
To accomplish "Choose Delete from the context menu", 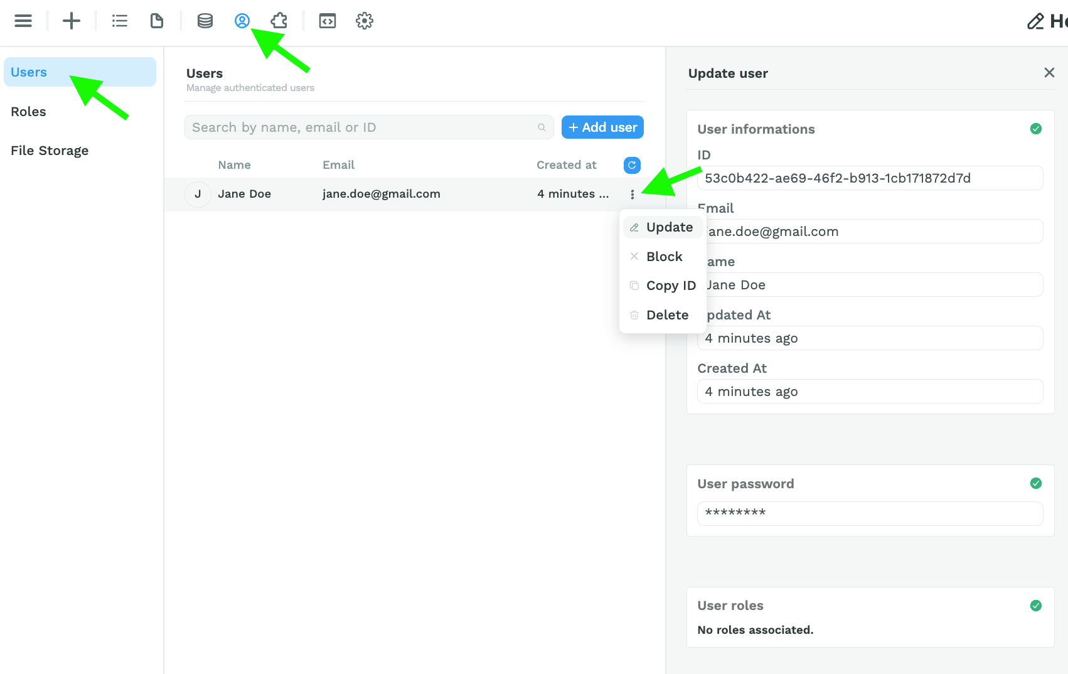I will (x=662, y=315).
